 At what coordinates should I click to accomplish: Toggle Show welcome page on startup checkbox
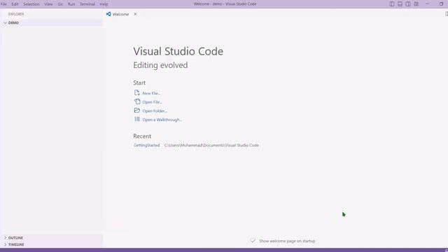(x=253, y=241)
